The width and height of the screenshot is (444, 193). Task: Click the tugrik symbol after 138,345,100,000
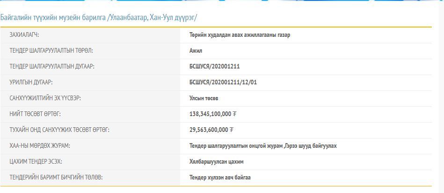tap(234, 114)
